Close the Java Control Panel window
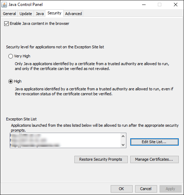 [176, 5]
